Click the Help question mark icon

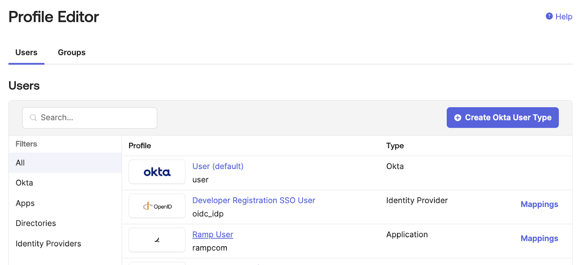[549, 16]
